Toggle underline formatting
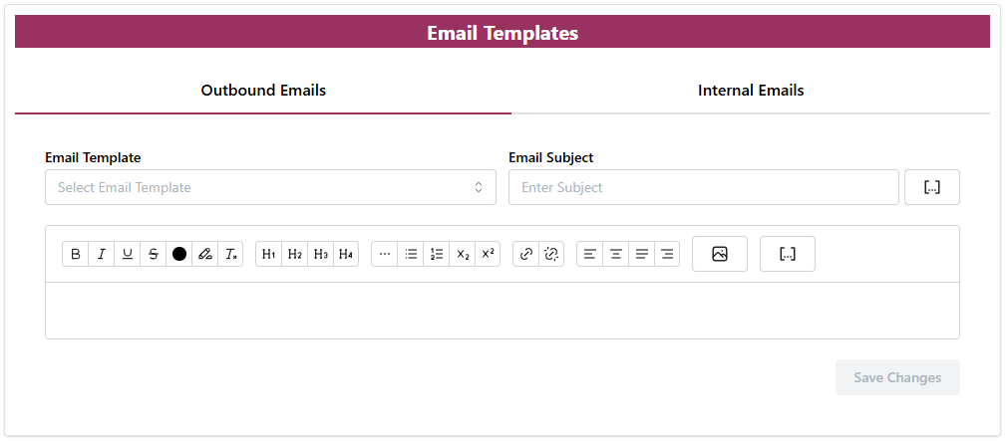The height and width of the screenshot is (441, 1006). 128,254
